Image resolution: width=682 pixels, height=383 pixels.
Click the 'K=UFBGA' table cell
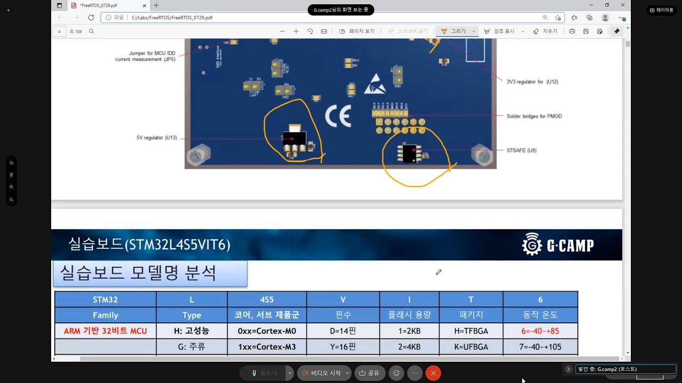(x=470, y=347)
